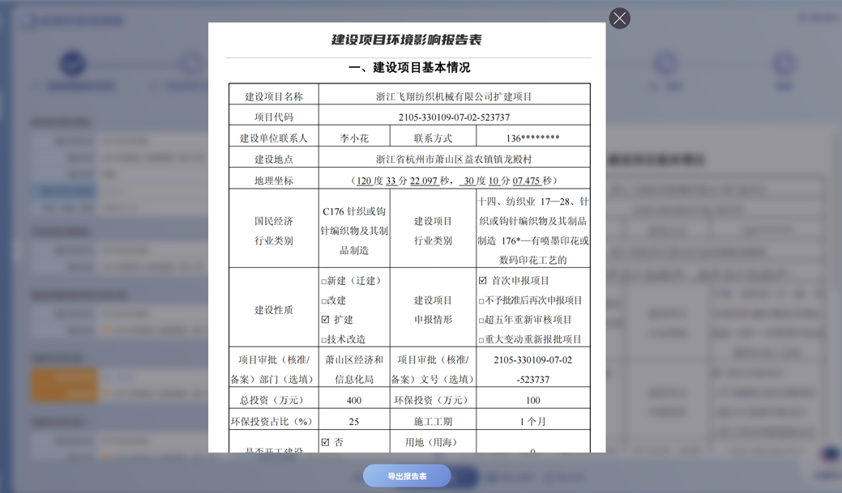842x493 pixels.
Task: Click the 环保投资占比 value 25
Action: [x=354, y=422]
